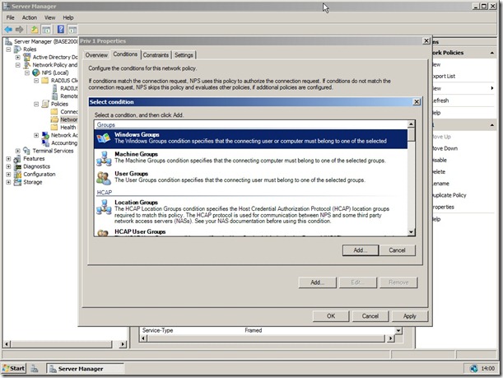The width and height of the screenshot is (503, 378).
Task: Expand the Active Directory Domain Services node
Action: pyautogui.click(x=18, y=57)
